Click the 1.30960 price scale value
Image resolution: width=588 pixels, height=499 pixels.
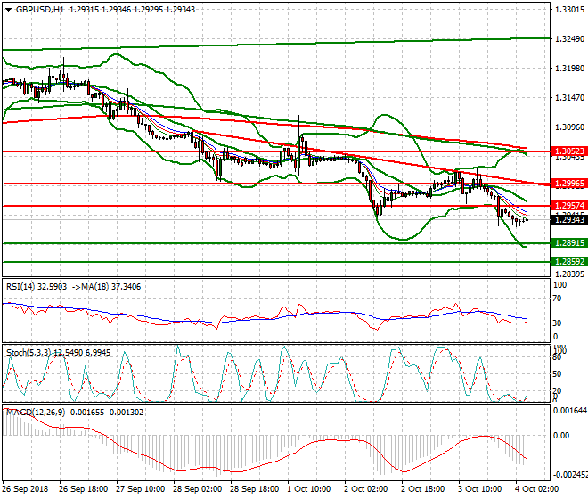(569, 127)
